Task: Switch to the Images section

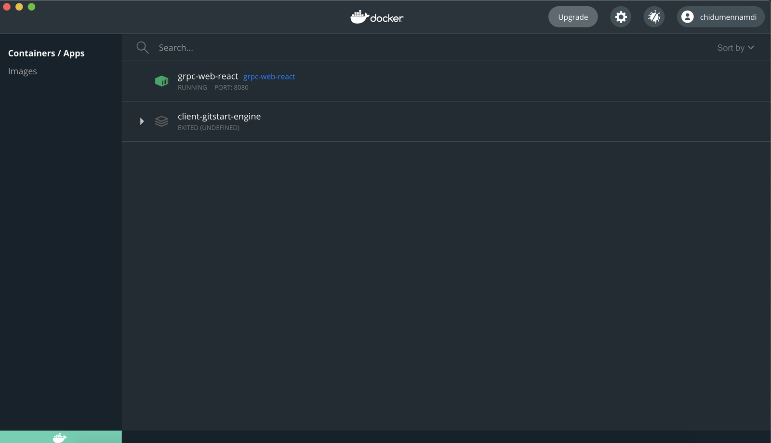Action: 23,71
